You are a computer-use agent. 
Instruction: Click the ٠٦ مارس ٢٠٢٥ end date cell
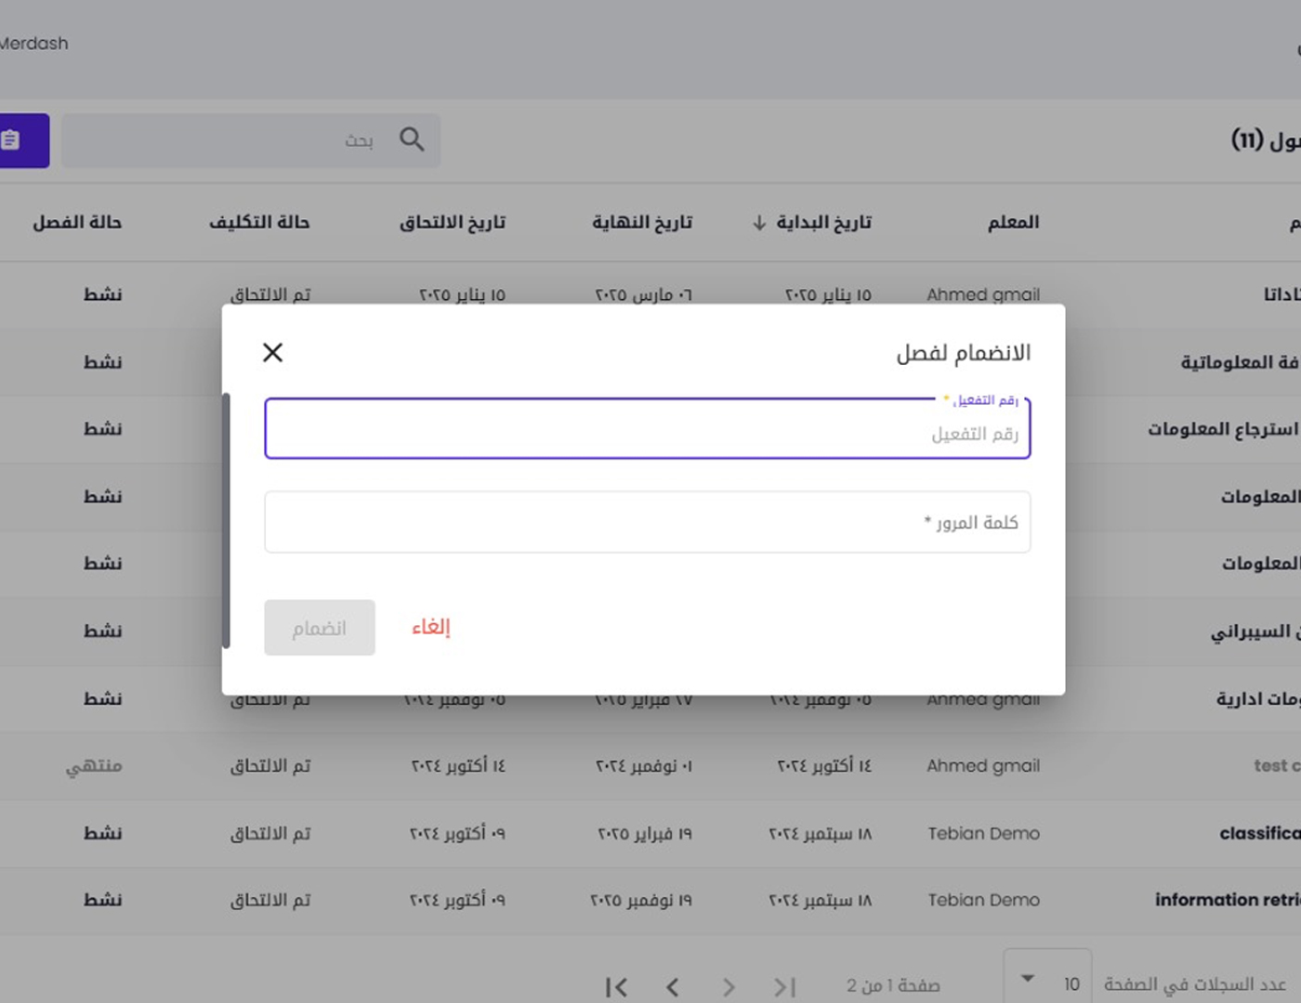(644, 294)
